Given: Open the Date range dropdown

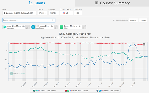Looking at the screenshot, I should 19,13.
